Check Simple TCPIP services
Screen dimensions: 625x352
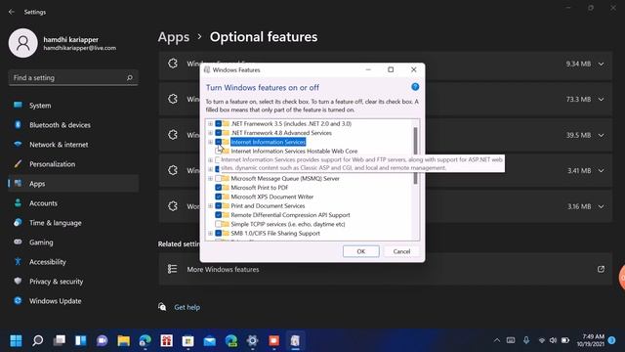coord(219,224)
